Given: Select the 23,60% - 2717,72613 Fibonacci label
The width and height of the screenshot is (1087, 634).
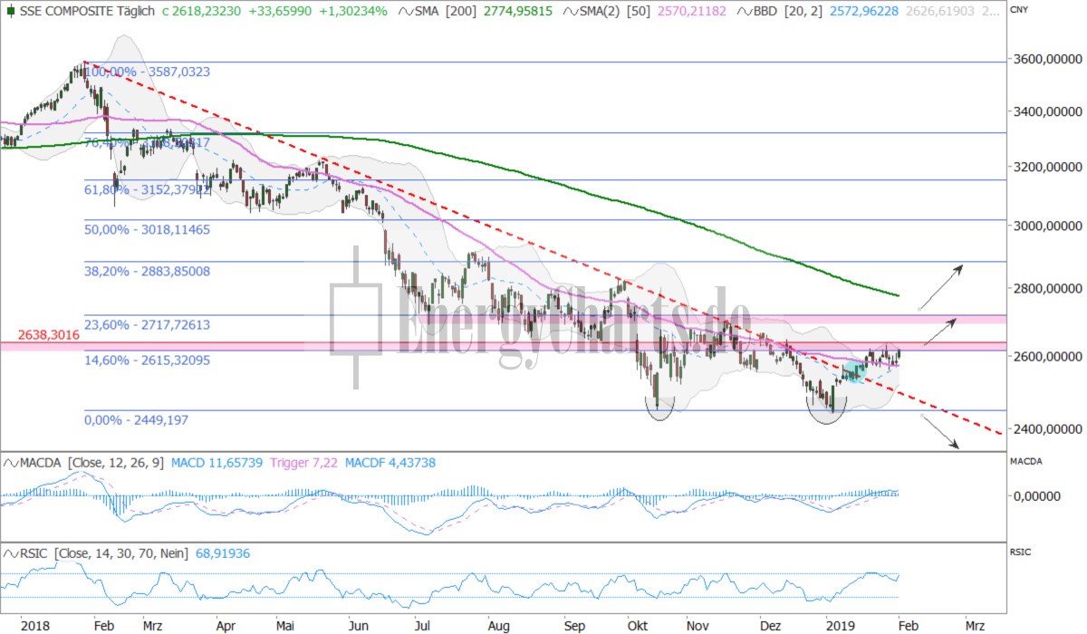Looking at the screenshot, I should pos(147,324).
